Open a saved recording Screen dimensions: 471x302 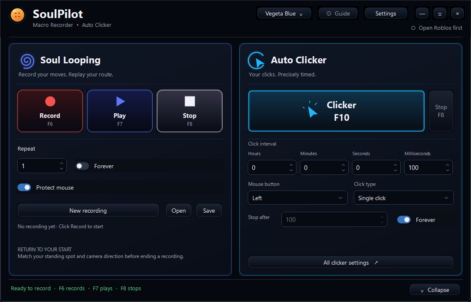click(178, 210)
